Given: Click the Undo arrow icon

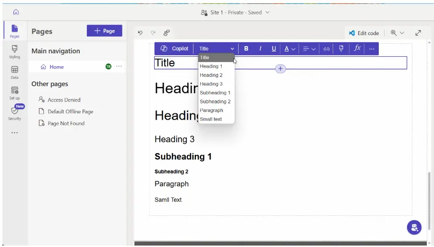Looking at the screenshot, I should [x=140, y=33].
